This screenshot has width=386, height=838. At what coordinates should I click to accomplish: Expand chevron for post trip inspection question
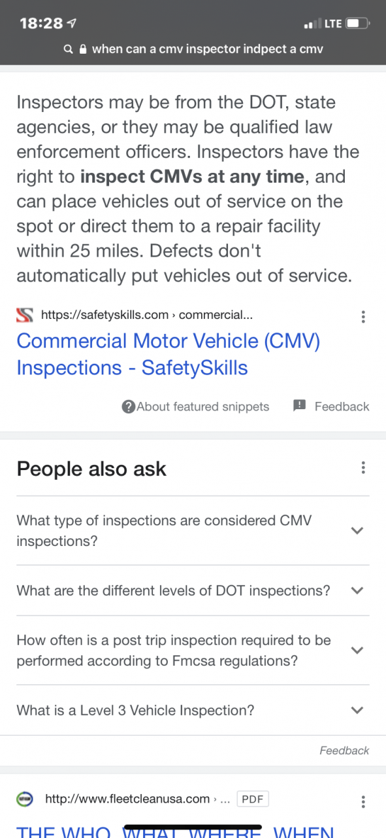pyautogui.click(x=357, y=650)
